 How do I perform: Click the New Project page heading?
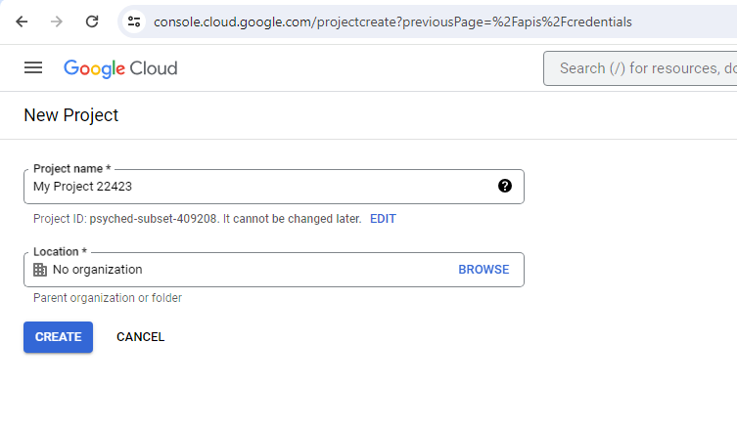coord(71,115)
